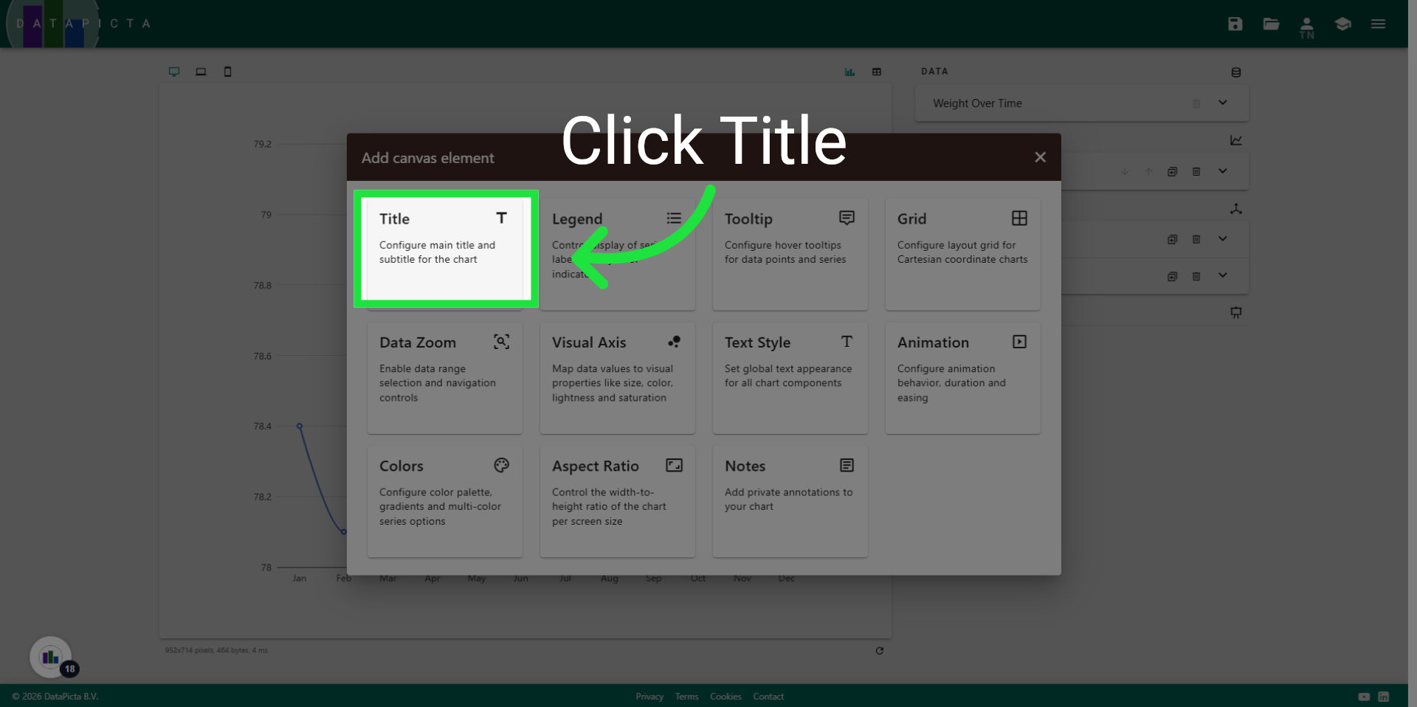Open the TN user account icon
Screen dimensions: 1417x707
(1307, 27)
